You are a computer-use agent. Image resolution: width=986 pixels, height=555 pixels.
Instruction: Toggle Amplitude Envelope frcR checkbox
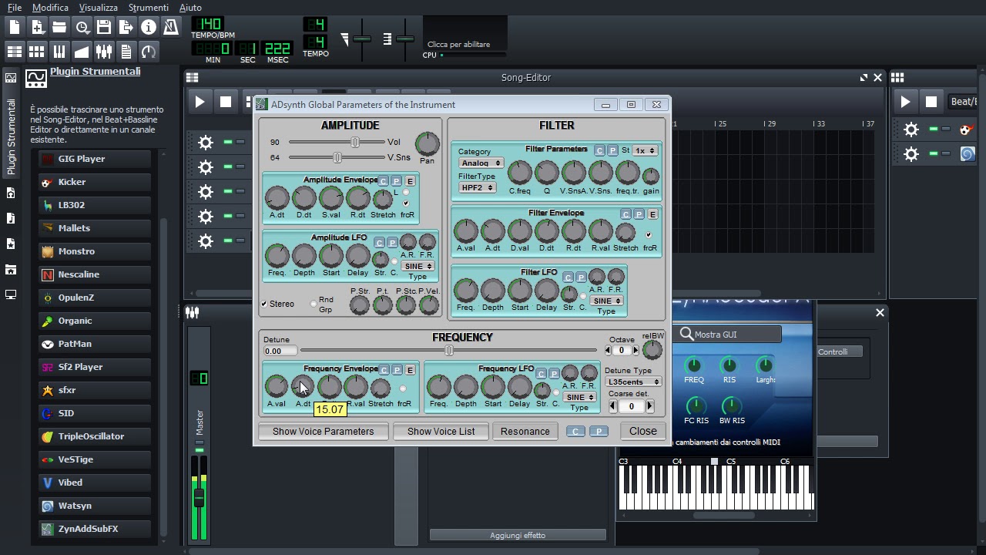point(406,203)
